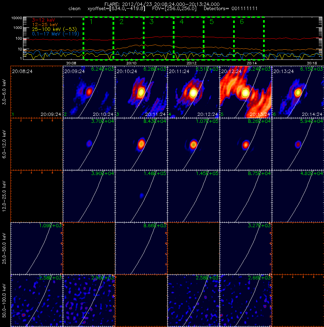Open the 3-6 keV image with peak 6.51E+03

(193, 92)
